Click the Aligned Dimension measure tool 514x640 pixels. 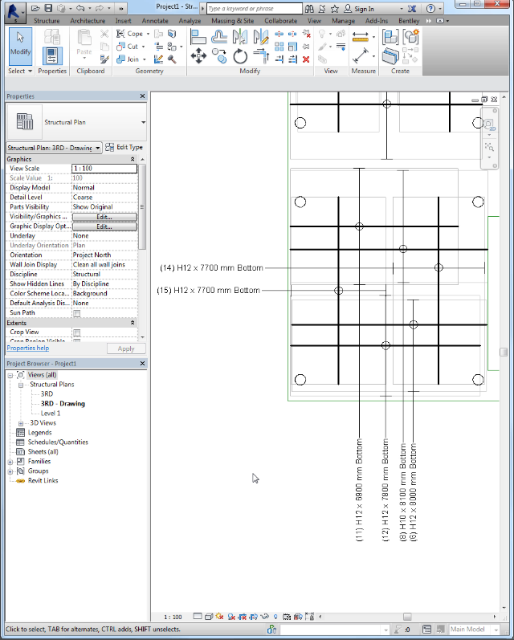pyautogui.click(x=361, y=37)
